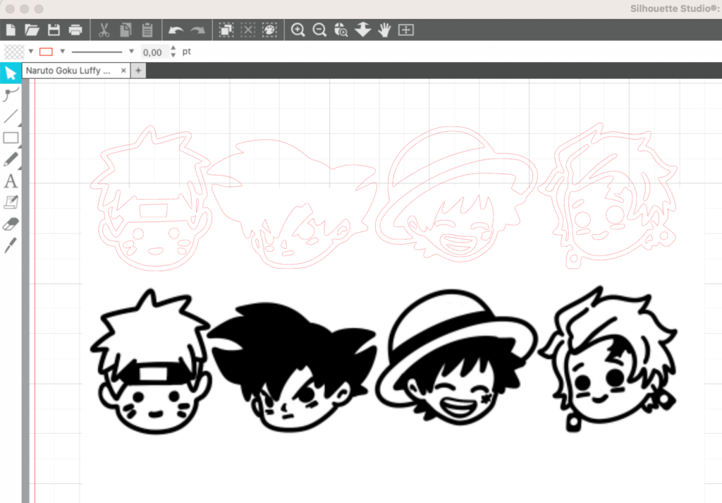This screenshot has height=503, width=722.
Task: Open a new document tab
Action: [x=137, y=71]
